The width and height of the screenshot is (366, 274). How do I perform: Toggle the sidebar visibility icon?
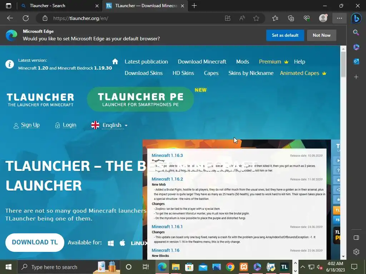356,237
